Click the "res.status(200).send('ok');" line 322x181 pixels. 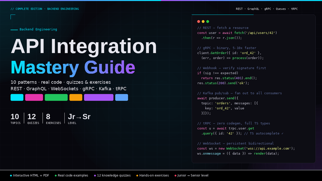click(223, 83)
